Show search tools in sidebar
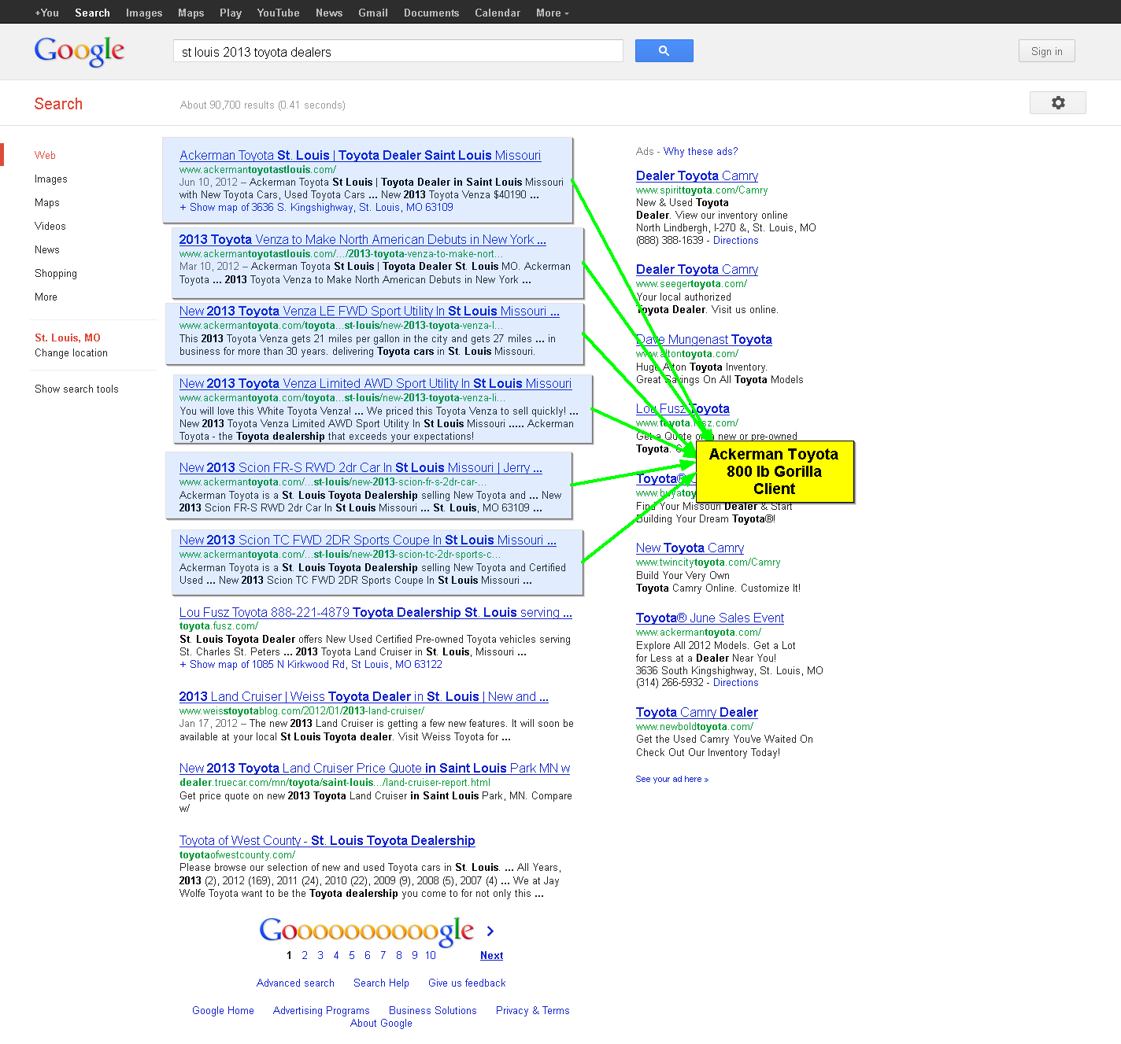The height and width of the screenshot is (1044, 1121). click(76, 389)
